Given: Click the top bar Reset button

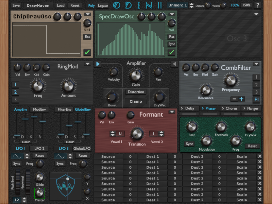Looking at the screenshot, I should [x=75, y=5].
